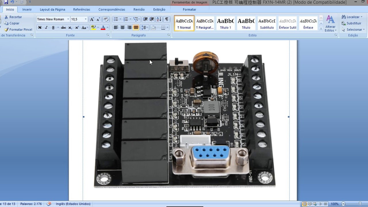The image size is (368, 207).
Task: Open the Revisão ribbon tab
Action: 139,9
